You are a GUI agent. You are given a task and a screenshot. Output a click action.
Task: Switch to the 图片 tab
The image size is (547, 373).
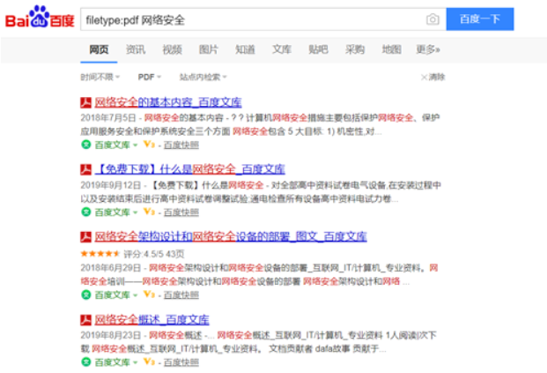tap(209, 49)
